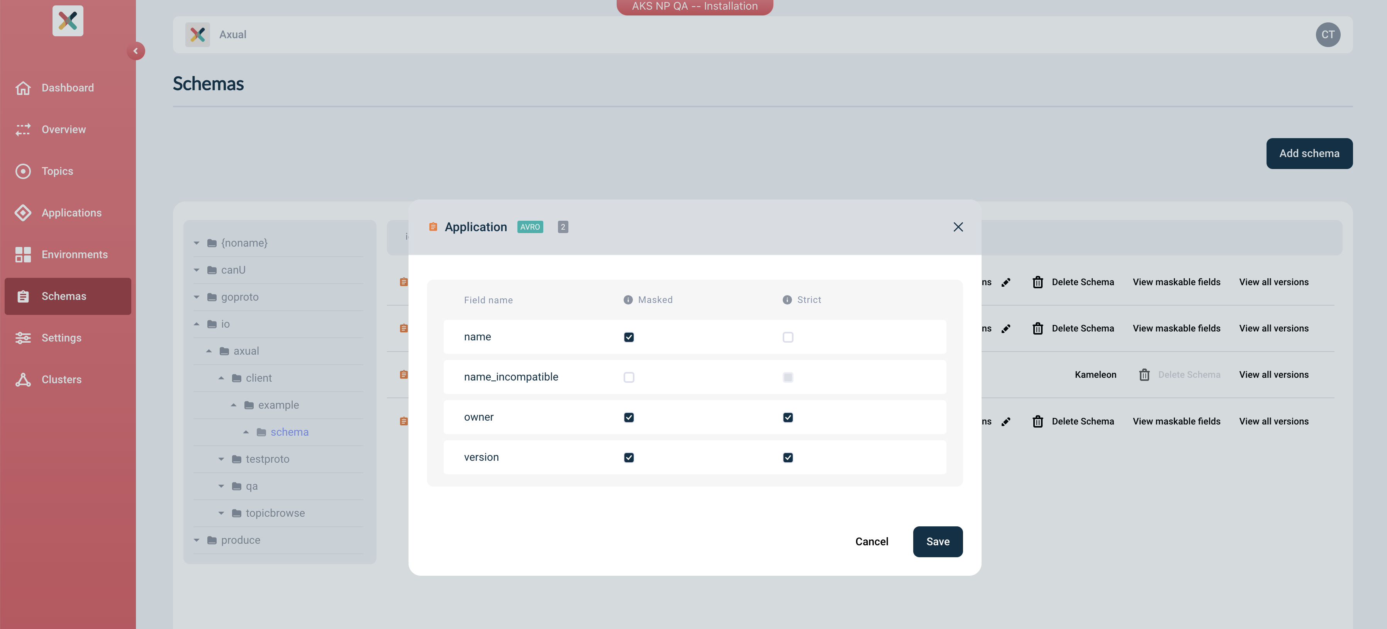Click Delete Schema in fourth row
The height and width of the screenshot is (629, 1387).
click(x=1083, y=421)
